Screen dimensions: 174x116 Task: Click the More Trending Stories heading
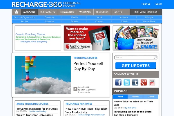(x=32, y=104)
